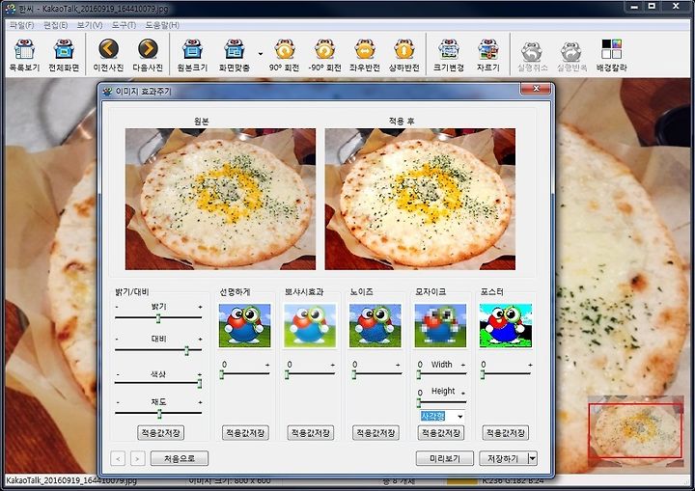This screenshot has height=491, width=695.
Task: Click the 원본 preview image
Action: 220,199
